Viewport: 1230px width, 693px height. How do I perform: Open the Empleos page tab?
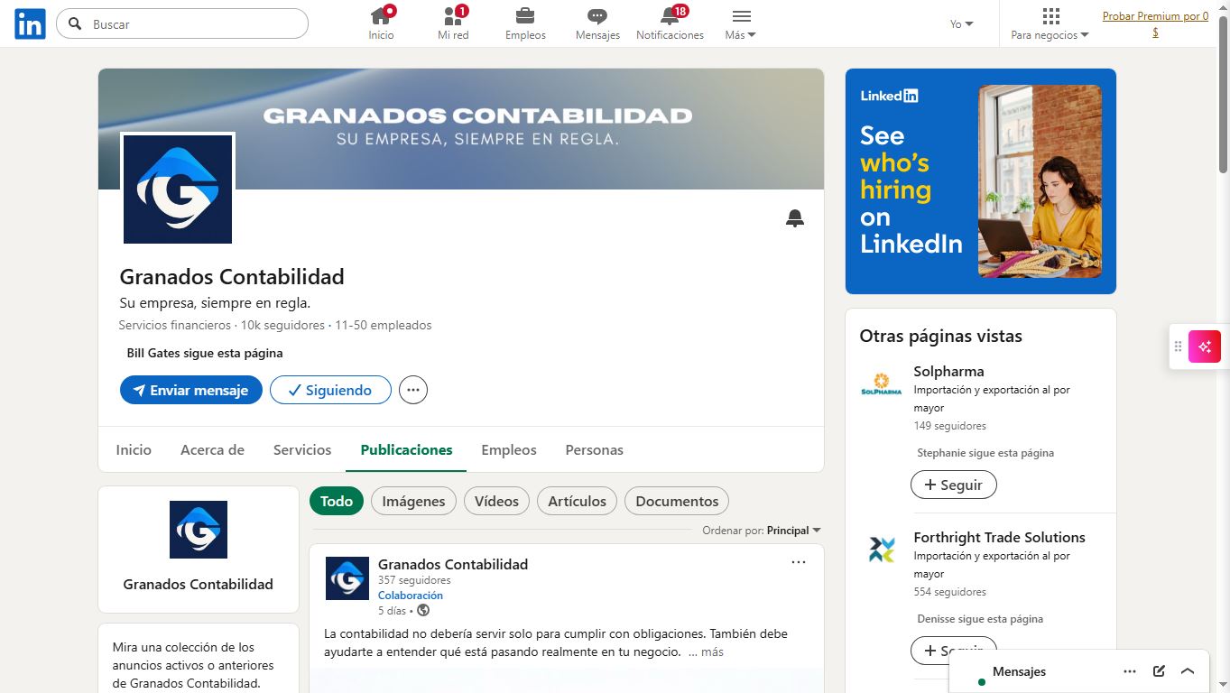point(509,449)
